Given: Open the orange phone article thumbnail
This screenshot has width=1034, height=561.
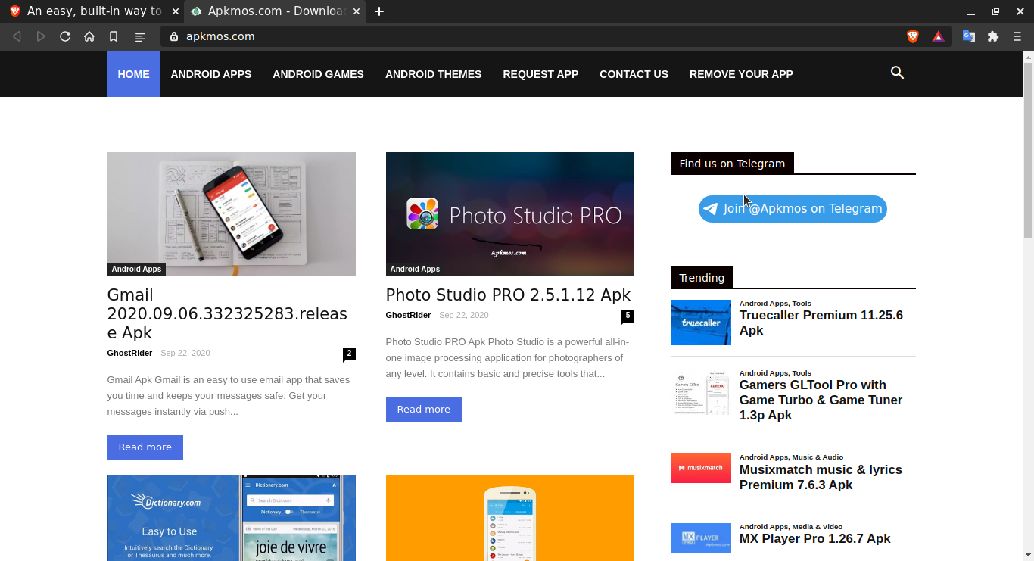Looking at the screenshot, I should [x=510, y=518].
